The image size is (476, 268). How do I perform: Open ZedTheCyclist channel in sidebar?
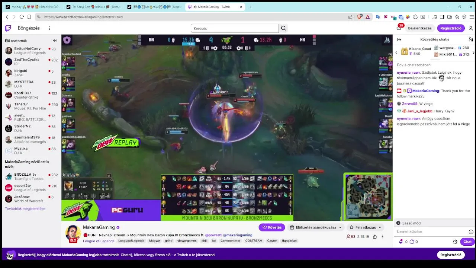click(x=32, y=62)
